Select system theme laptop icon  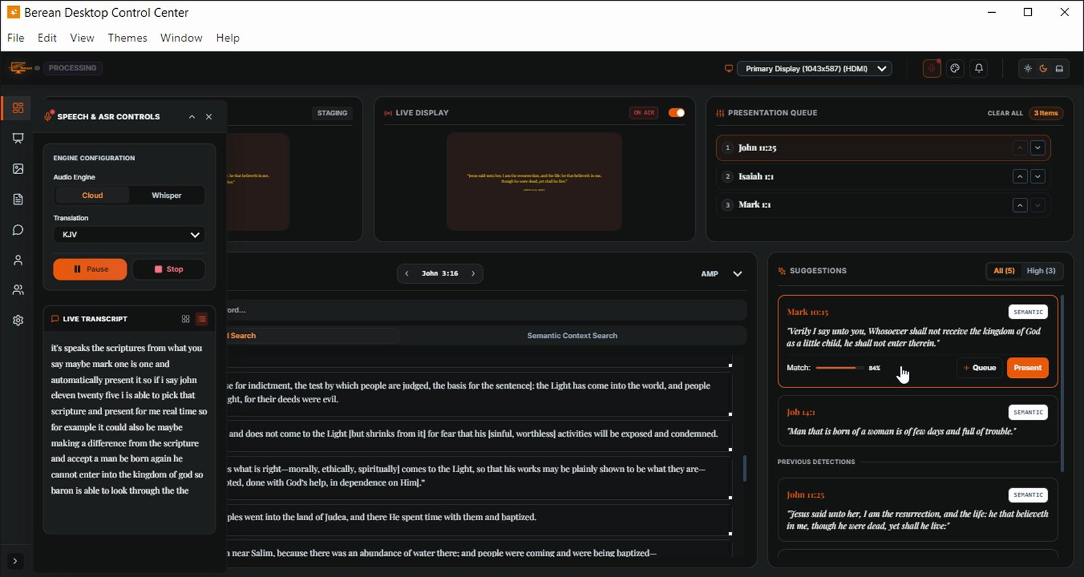(1059, 68)
